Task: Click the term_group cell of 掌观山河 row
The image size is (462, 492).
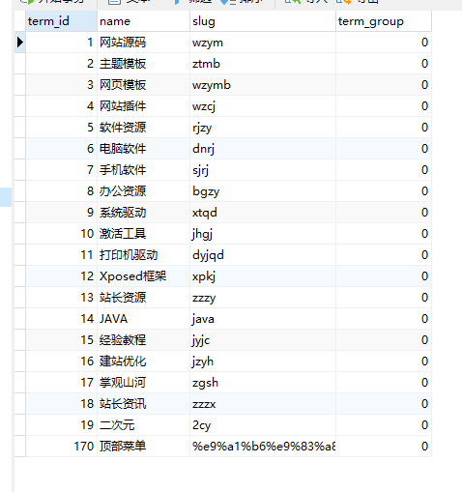Action: (384, 383)
